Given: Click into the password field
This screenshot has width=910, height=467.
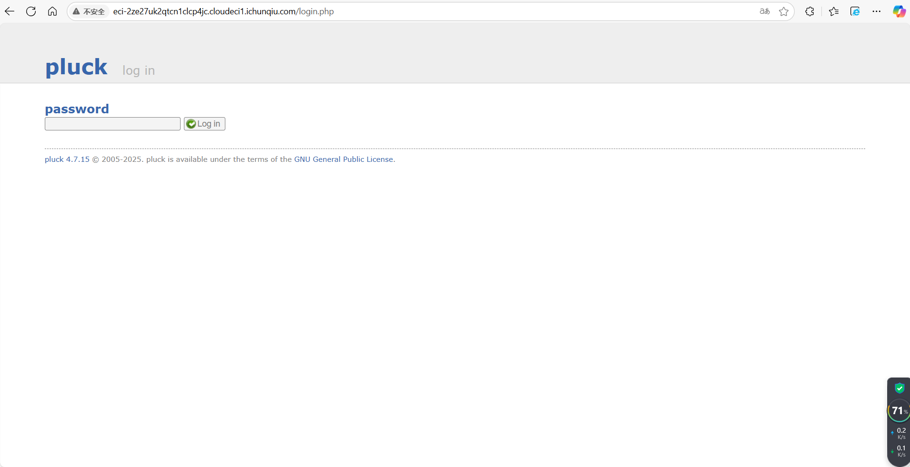Looking at the screenshot, I should (x=112, y=124).
